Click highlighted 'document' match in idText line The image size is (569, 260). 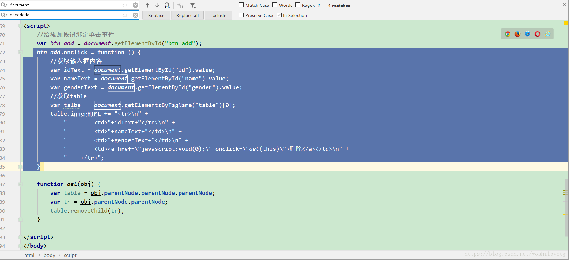(108, 70)
